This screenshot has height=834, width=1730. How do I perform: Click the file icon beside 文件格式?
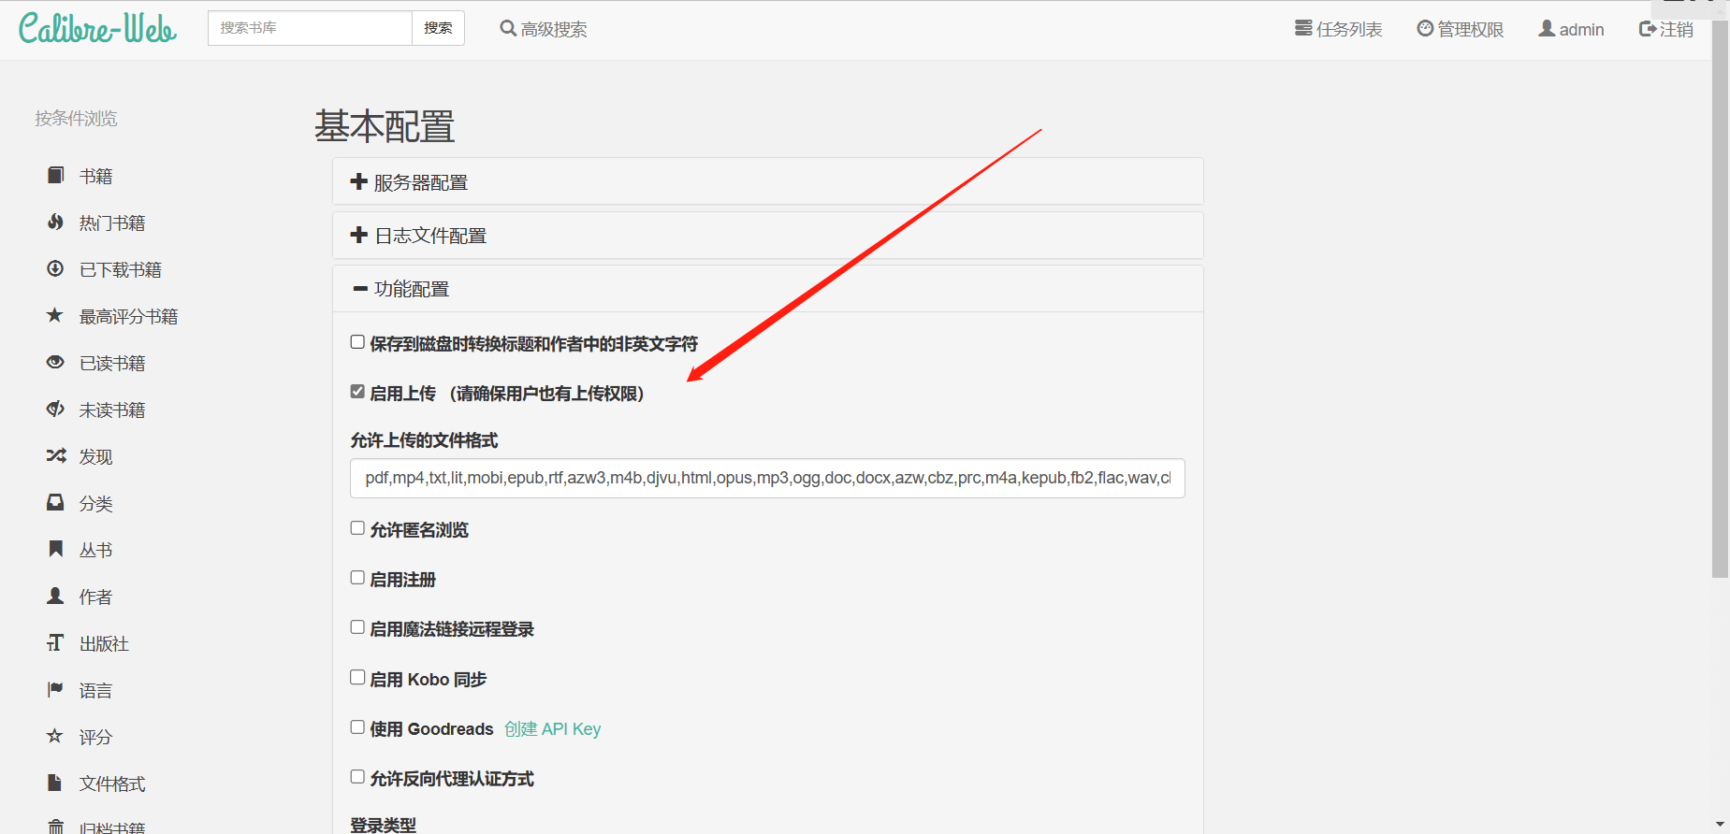coord(56,783)
